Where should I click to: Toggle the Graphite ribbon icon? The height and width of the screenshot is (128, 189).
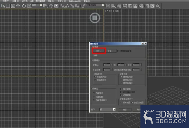125,6
